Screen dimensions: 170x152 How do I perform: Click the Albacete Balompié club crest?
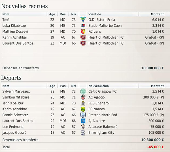pyautogui.click(x=83, y=127)
